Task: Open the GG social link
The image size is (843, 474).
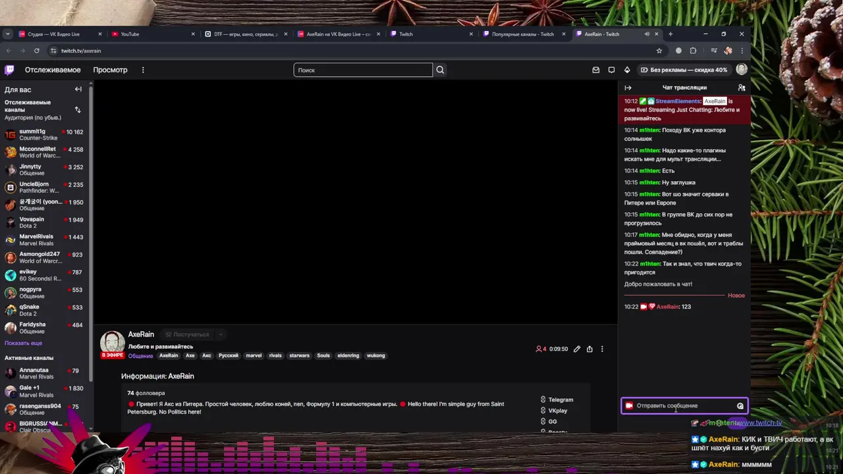Action: click(x=548, y=421)
